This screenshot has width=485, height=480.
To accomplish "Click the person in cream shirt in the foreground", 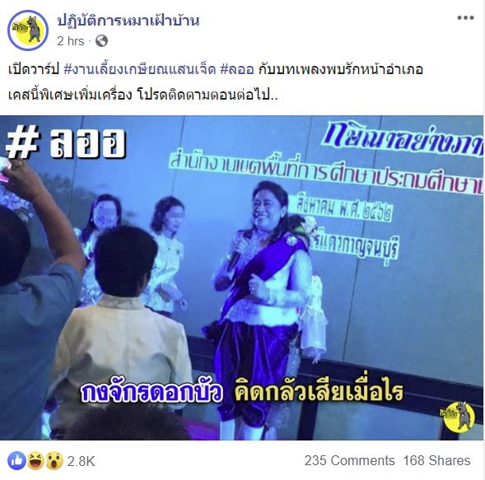I will point(125,336).
